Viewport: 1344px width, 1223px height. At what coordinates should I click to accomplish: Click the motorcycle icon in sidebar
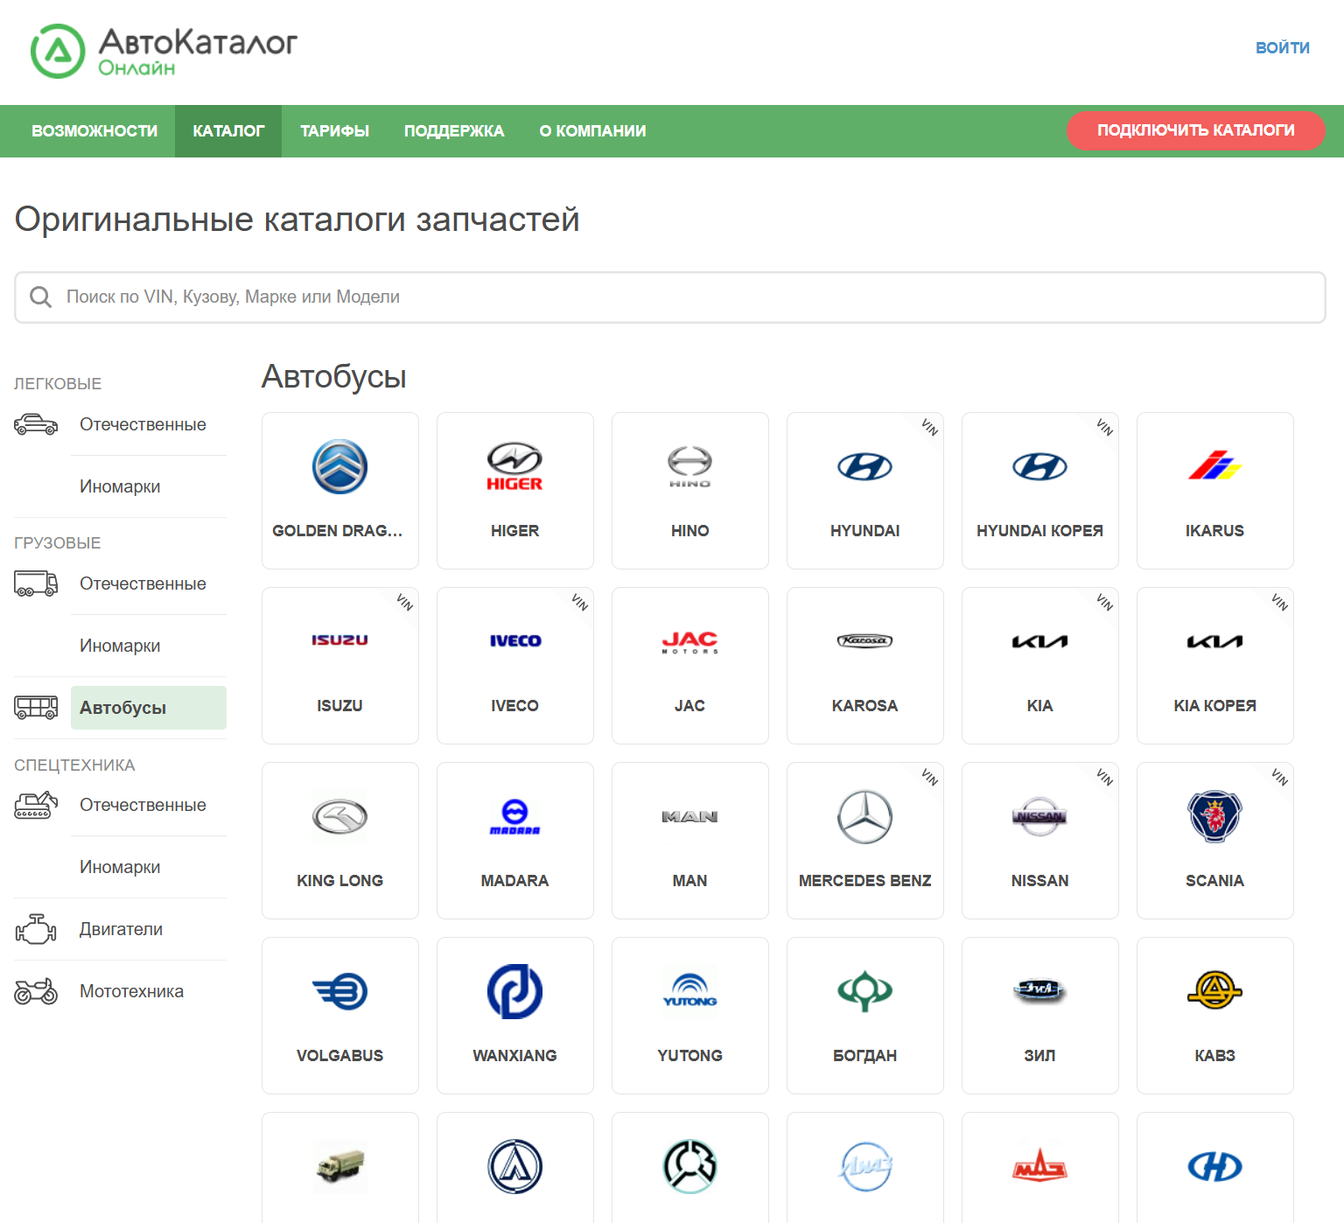coord(36,991)
